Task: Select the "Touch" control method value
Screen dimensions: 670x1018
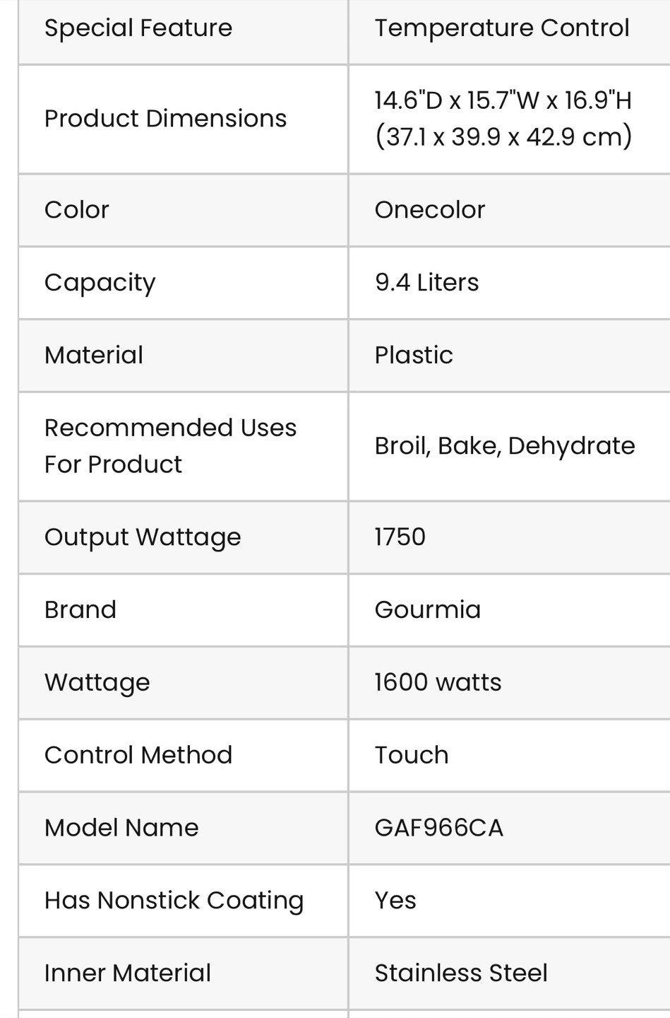Action: (x=412, y=755)
